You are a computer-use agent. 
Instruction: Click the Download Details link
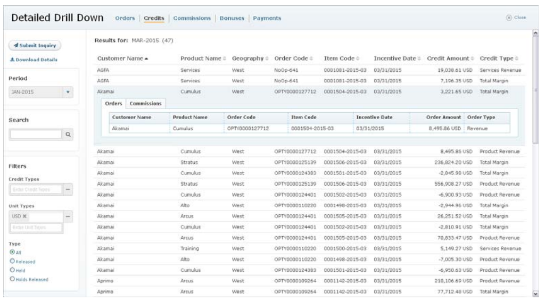click(x=34, y=60)
